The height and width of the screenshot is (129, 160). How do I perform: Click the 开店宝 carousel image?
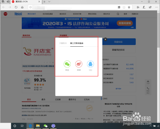click(38, 51)
